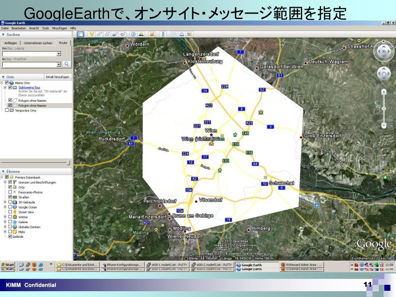396x297 pixels.
Task: Open iPhone-Konfigurationsprogramm taskbar button
Action: (x=123, y=265)
